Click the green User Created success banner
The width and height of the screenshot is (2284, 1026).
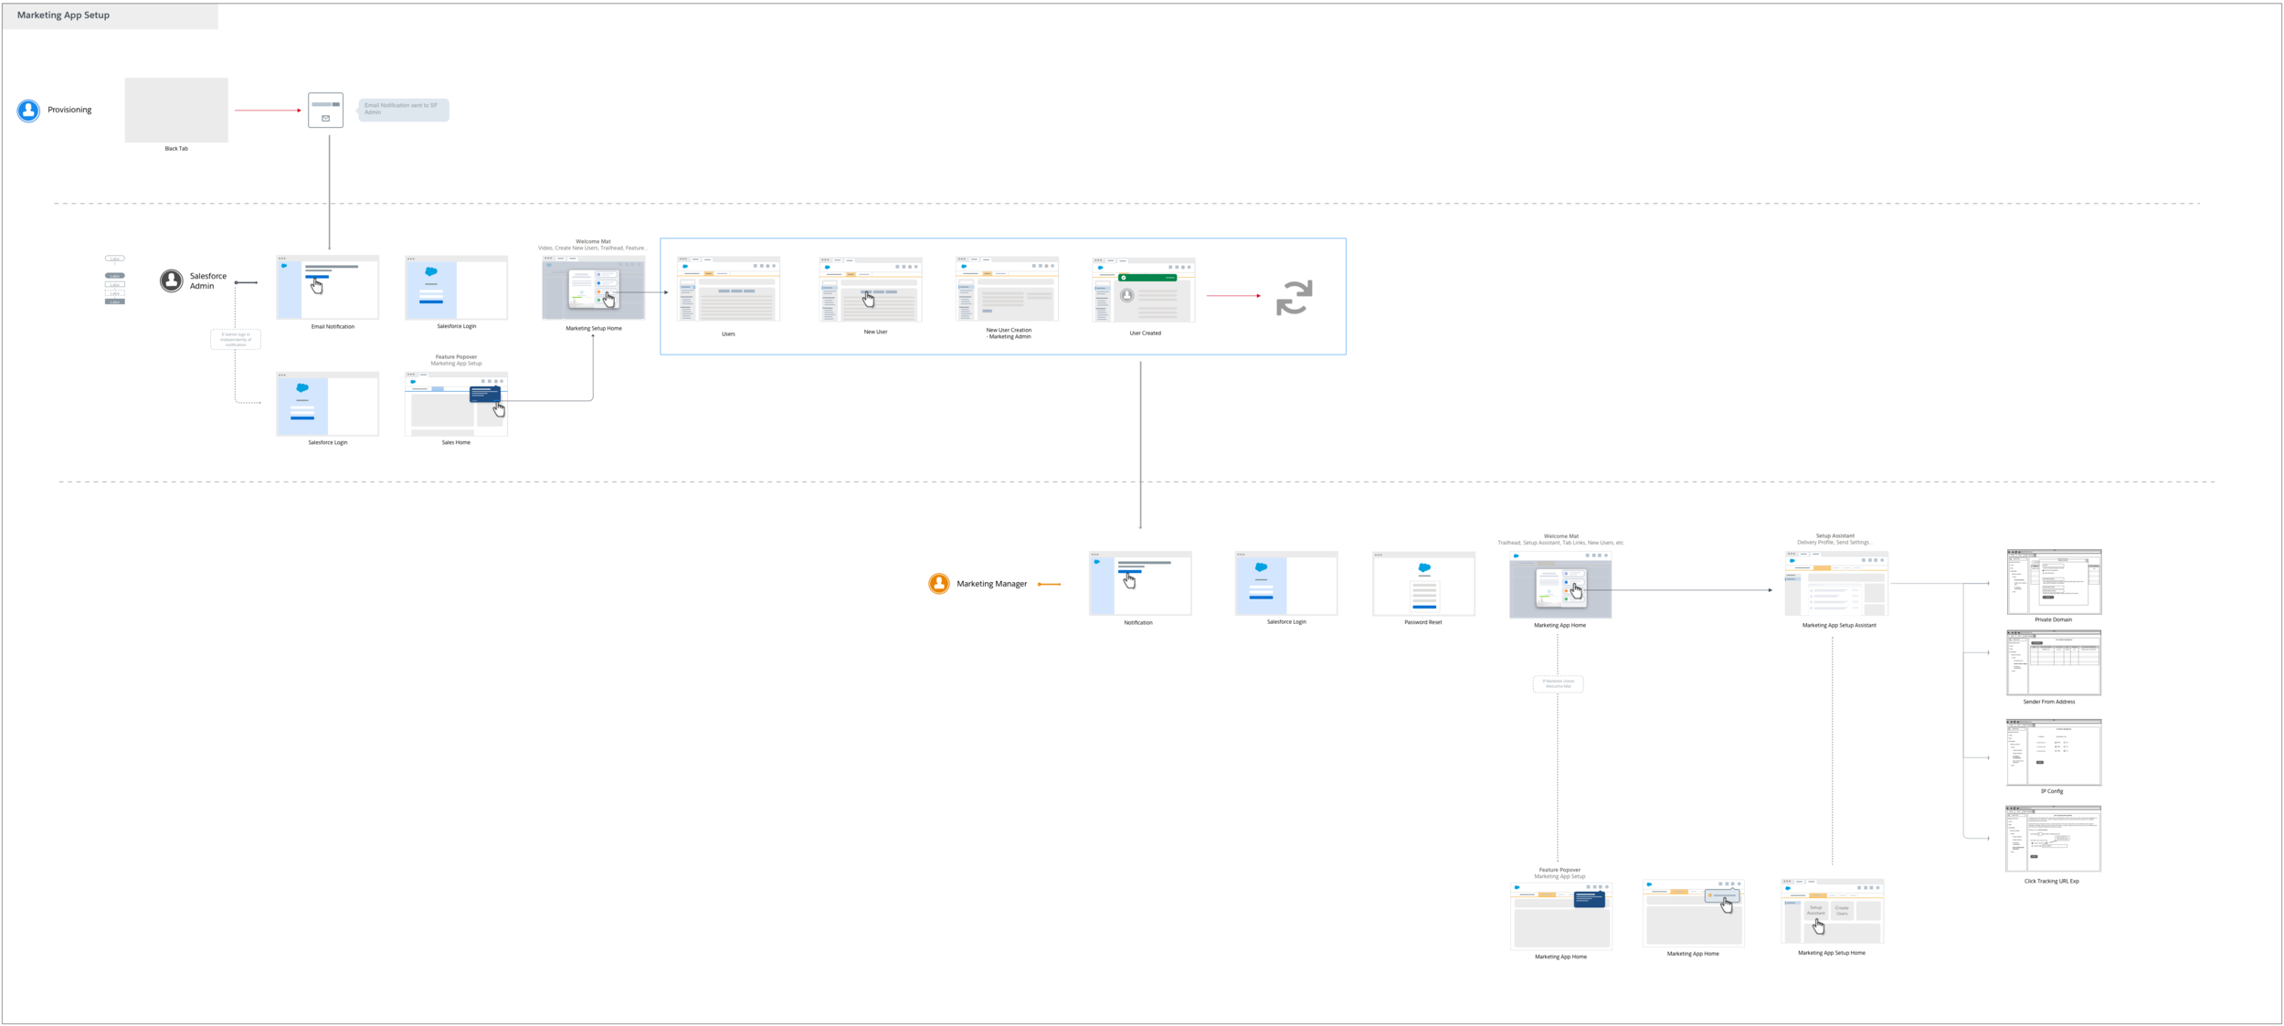click(1147, 278)
